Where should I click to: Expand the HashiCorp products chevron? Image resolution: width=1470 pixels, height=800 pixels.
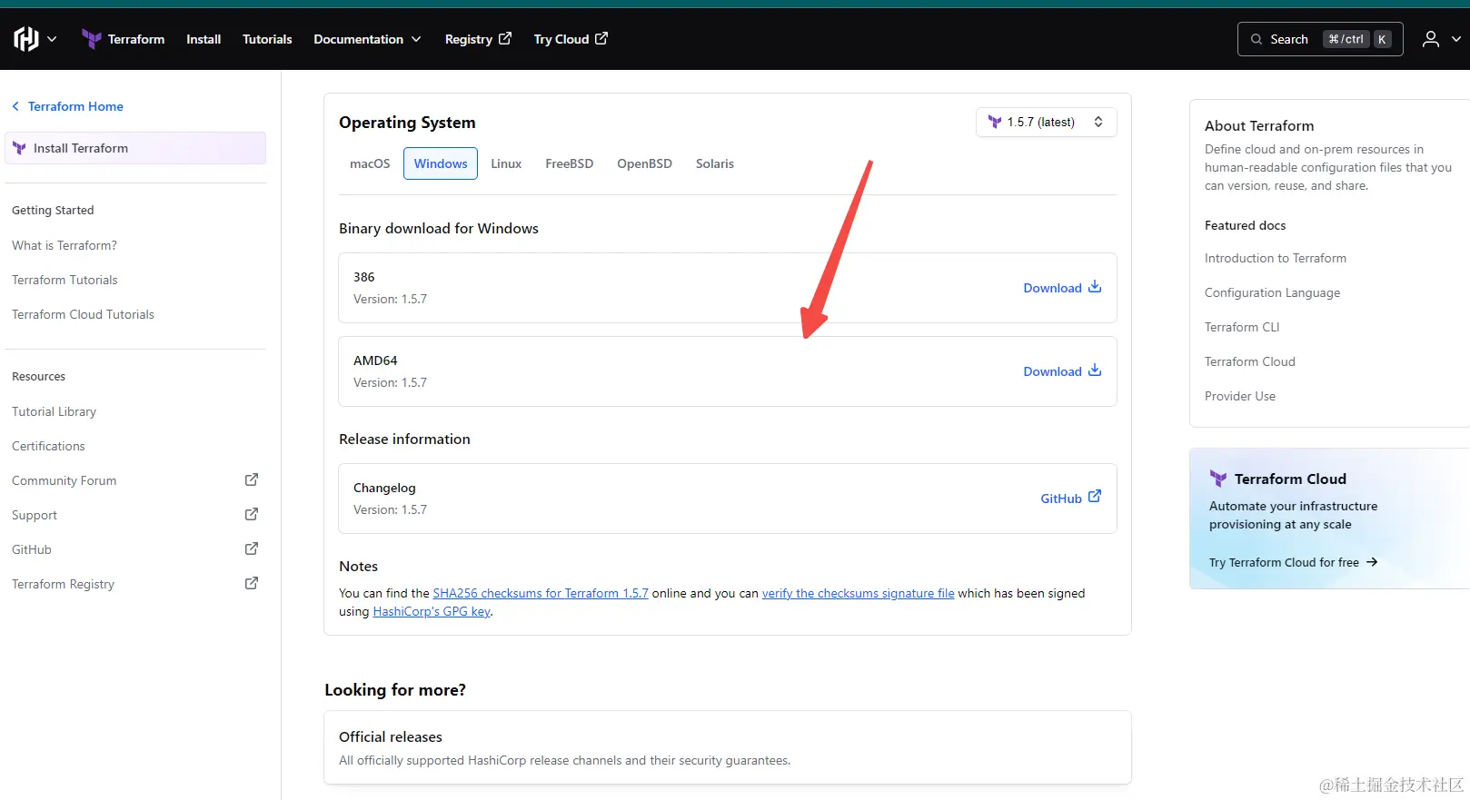pyautogui.click(x=52, y=39)
